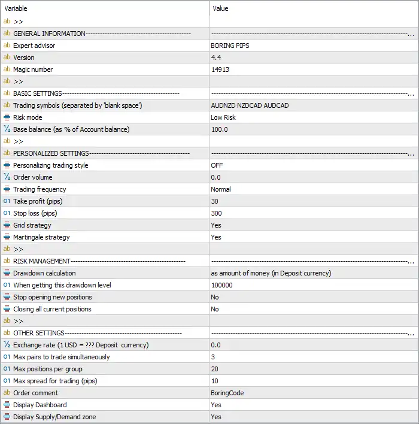419x424 pixels.
Task: Edit the Stop loss value 300
Action: (314, 213)
